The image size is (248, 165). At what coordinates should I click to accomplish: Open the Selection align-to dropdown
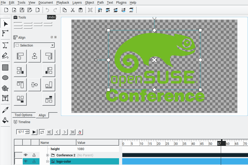[x=34, y=45]
